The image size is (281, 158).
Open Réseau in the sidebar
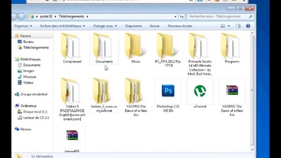coord(25,129)
